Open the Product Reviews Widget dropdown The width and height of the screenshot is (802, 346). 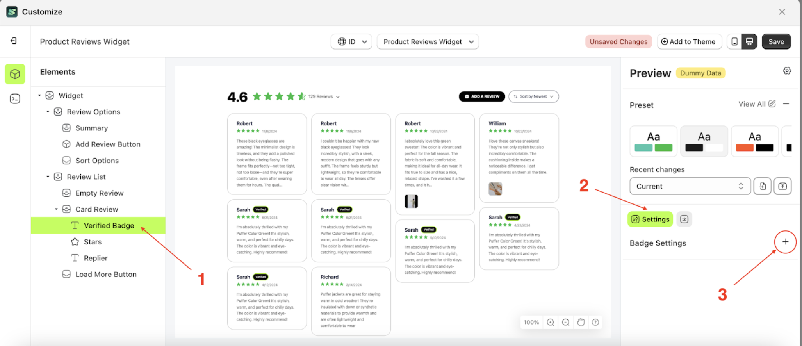428,41
